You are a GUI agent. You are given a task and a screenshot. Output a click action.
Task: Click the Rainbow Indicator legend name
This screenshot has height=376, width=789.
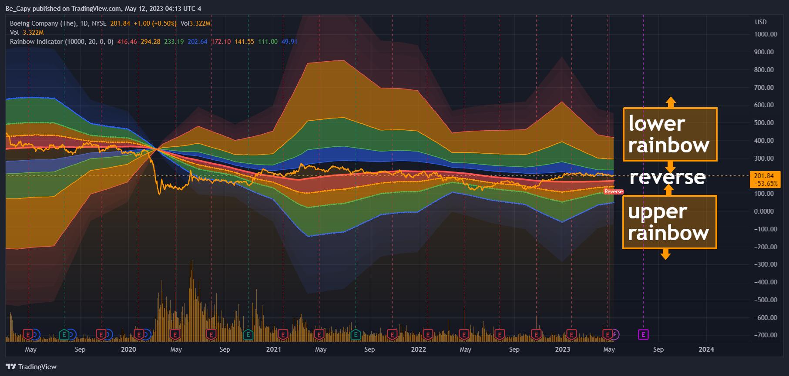coord(36,42)
